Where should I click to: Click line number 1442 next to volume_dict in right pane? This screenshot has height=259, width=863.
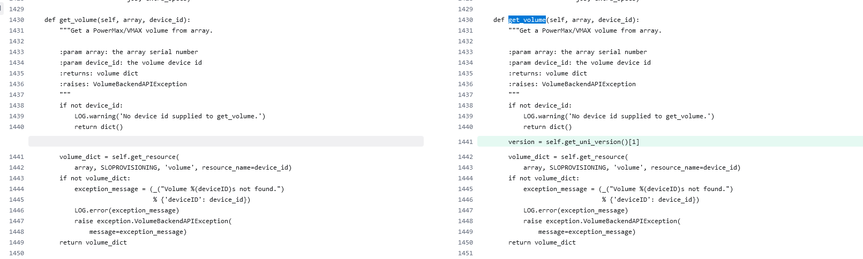click(466, 157)
